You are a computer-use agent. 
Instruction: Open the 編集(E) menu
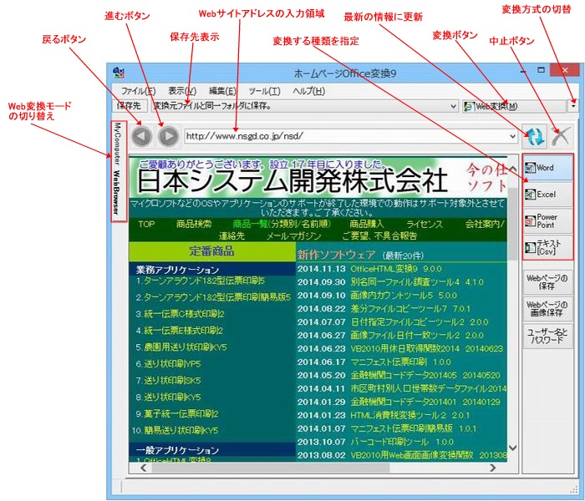click(x=222, y=91)
